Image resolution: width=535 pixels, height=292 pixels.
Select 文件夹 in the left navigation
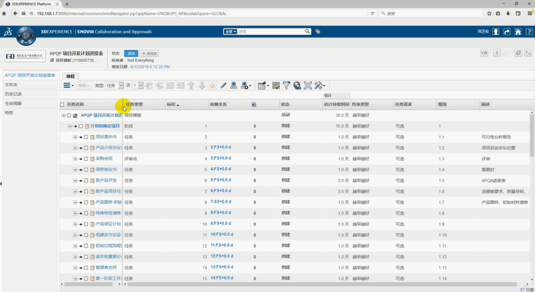click(11, 85)
